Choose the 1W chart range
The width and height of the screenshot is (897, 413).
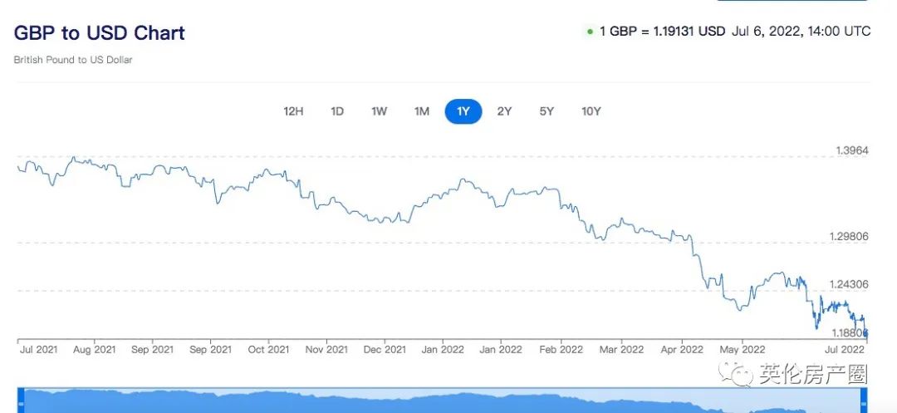coord(379,111)
